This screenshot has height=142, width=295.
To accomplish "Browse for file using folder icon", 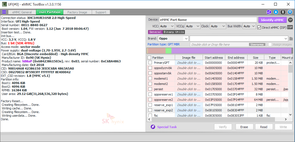I will pos(291,39).
